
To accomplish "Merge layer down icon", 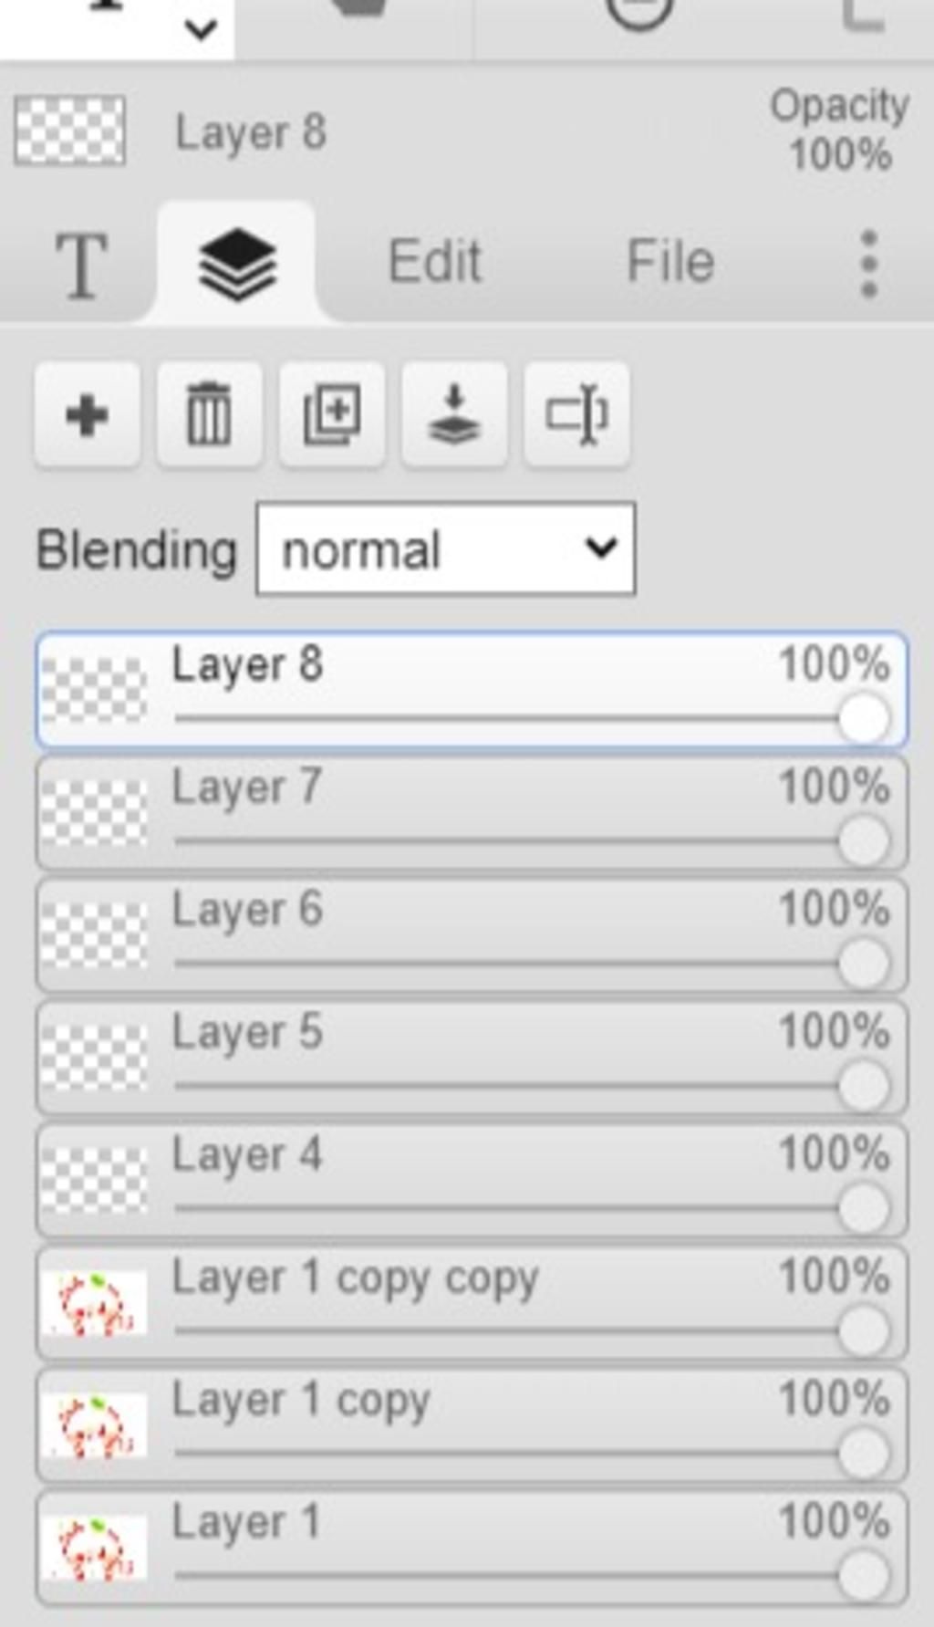I will [x=454, y=415].
